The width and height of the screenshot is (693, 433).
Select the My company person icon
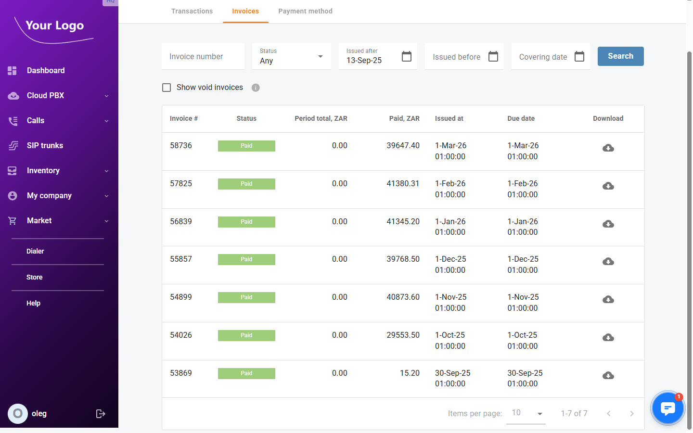pyautogui.click(x=12, y=195)
